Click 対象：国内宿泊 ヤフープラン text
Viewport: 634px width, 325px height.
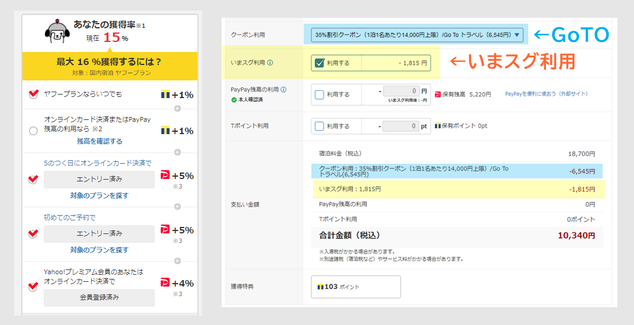(x=112, y=73)
